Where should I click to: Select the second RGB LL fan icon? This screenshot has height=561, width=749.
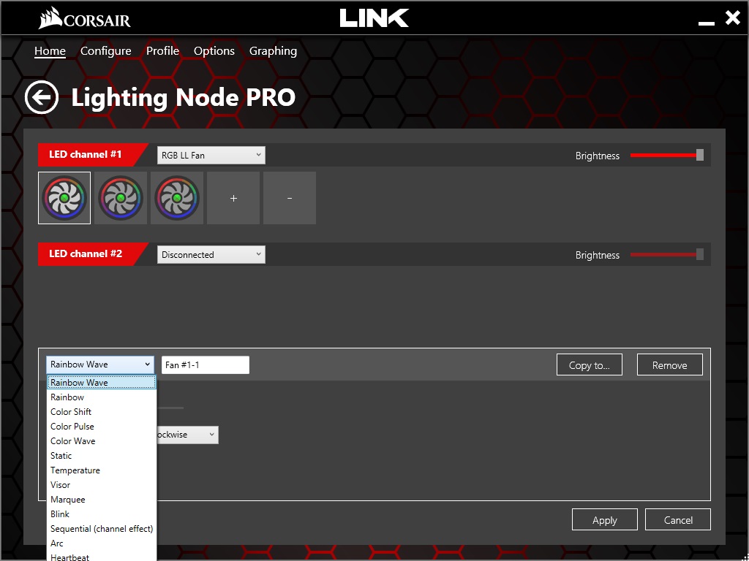[x=121, y=198]
